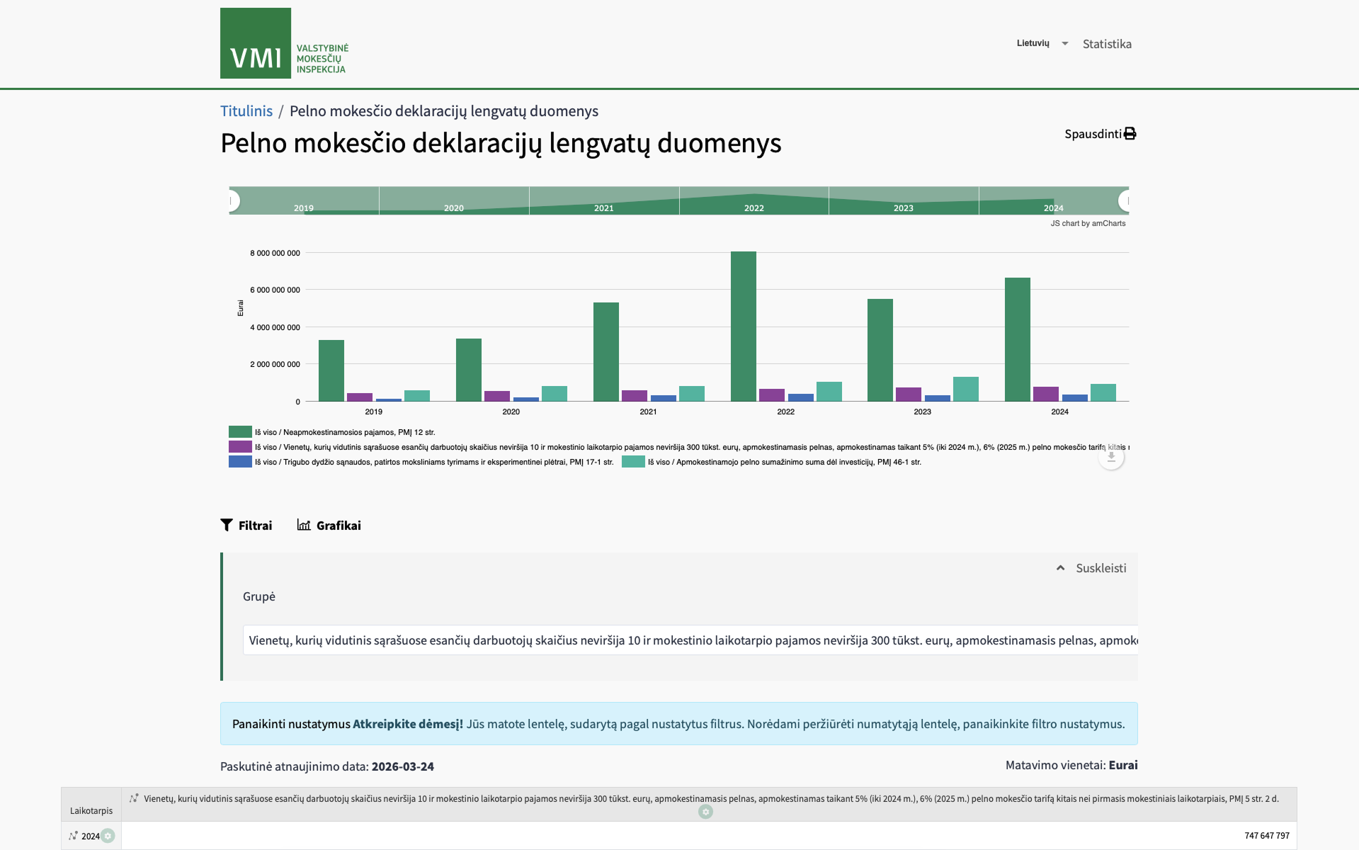
Task: Click the Matavimo vienetai Eurai label
Action: 1071,765
